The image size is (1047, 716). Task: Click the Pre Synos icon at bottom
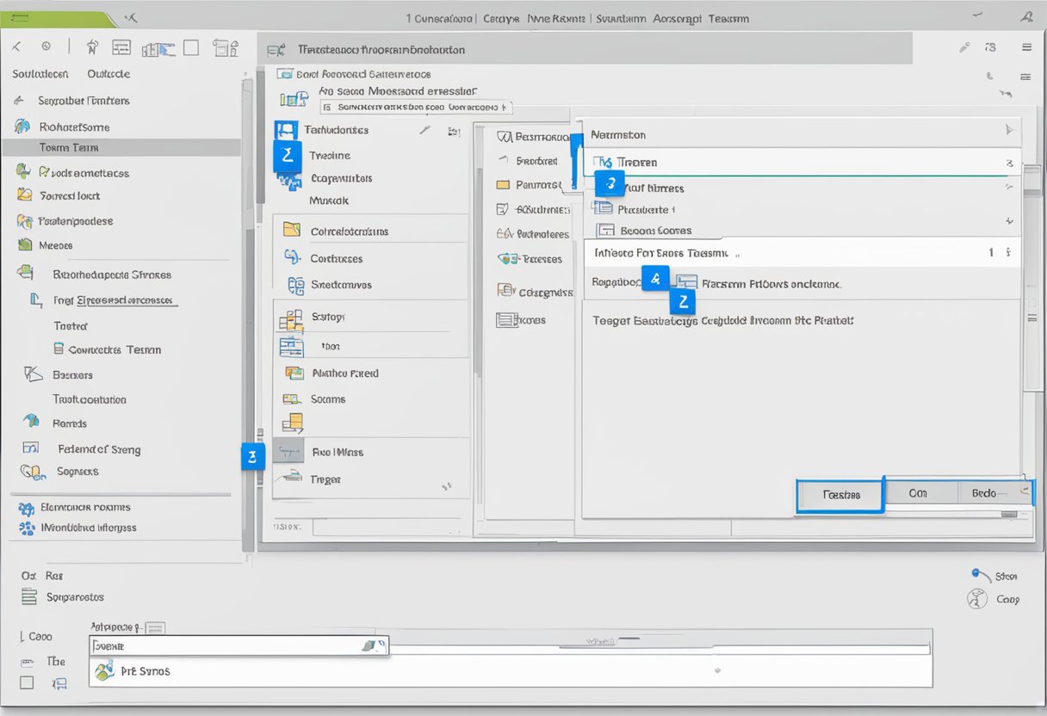pyautogui.click(x=106, y=670)
